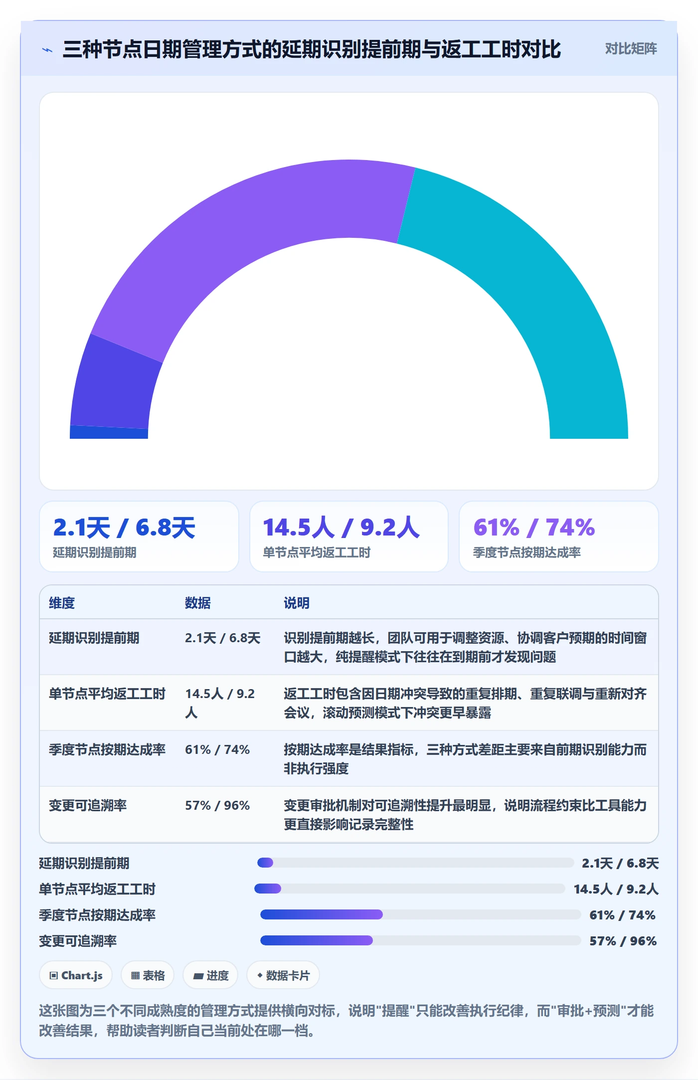Click the description starting "变更审批机制"
This screenshot has width=698, height=1080.
(x=465, y=815)
